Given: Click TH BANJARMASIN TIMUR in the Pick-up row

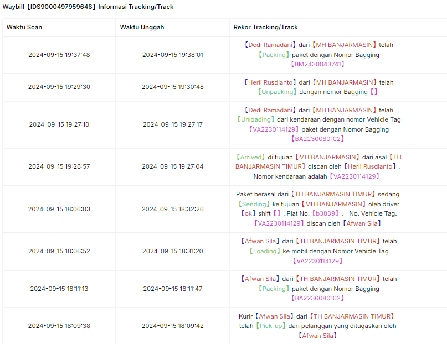Looking at the screenshot, I should [352, 316].
